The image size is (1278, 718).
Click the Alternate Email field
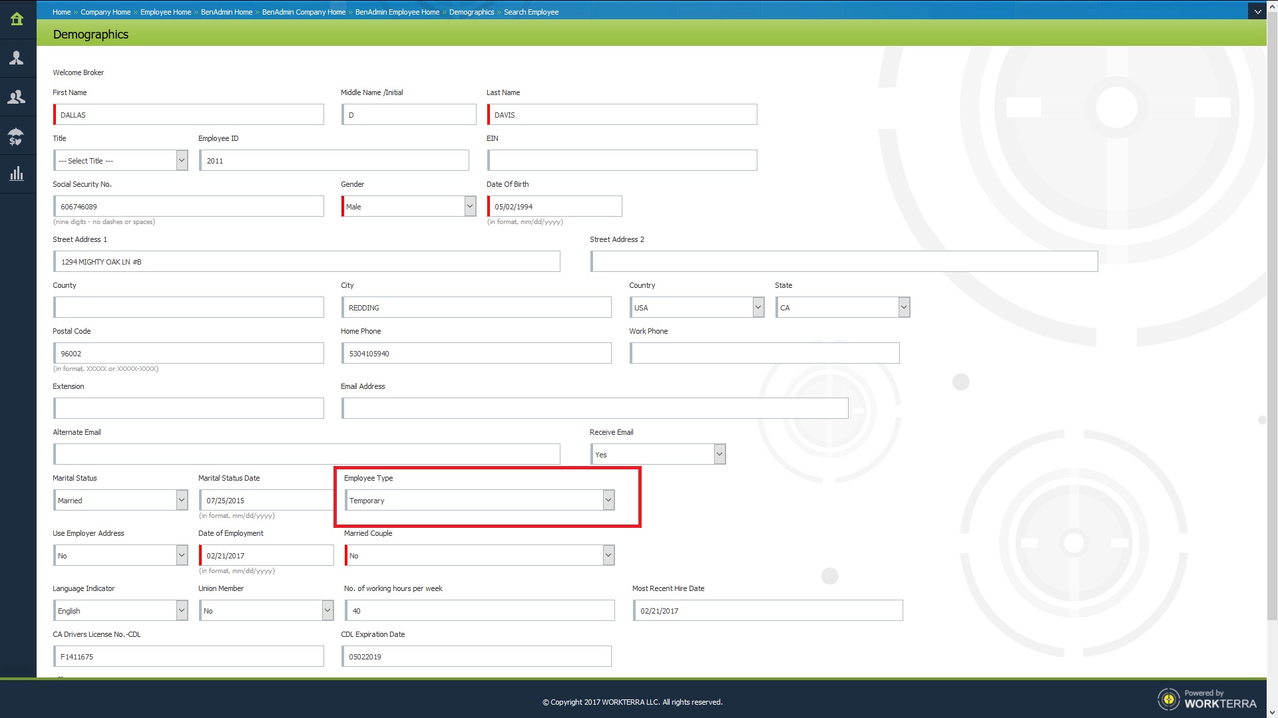click(x=307, y=454)
